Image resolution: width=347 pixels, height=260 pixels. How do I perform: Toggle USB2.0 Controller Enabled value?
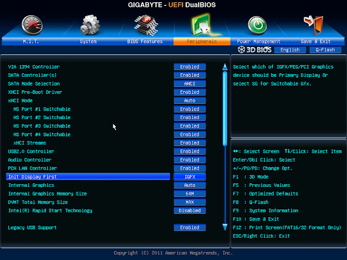pyautogui.click(x=190, y=151)
